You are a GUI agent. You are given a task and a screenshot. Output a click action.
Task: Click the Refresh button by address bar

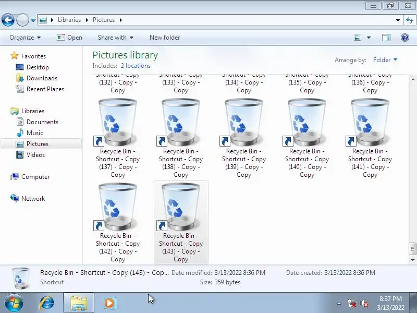[x=410, y=20]
